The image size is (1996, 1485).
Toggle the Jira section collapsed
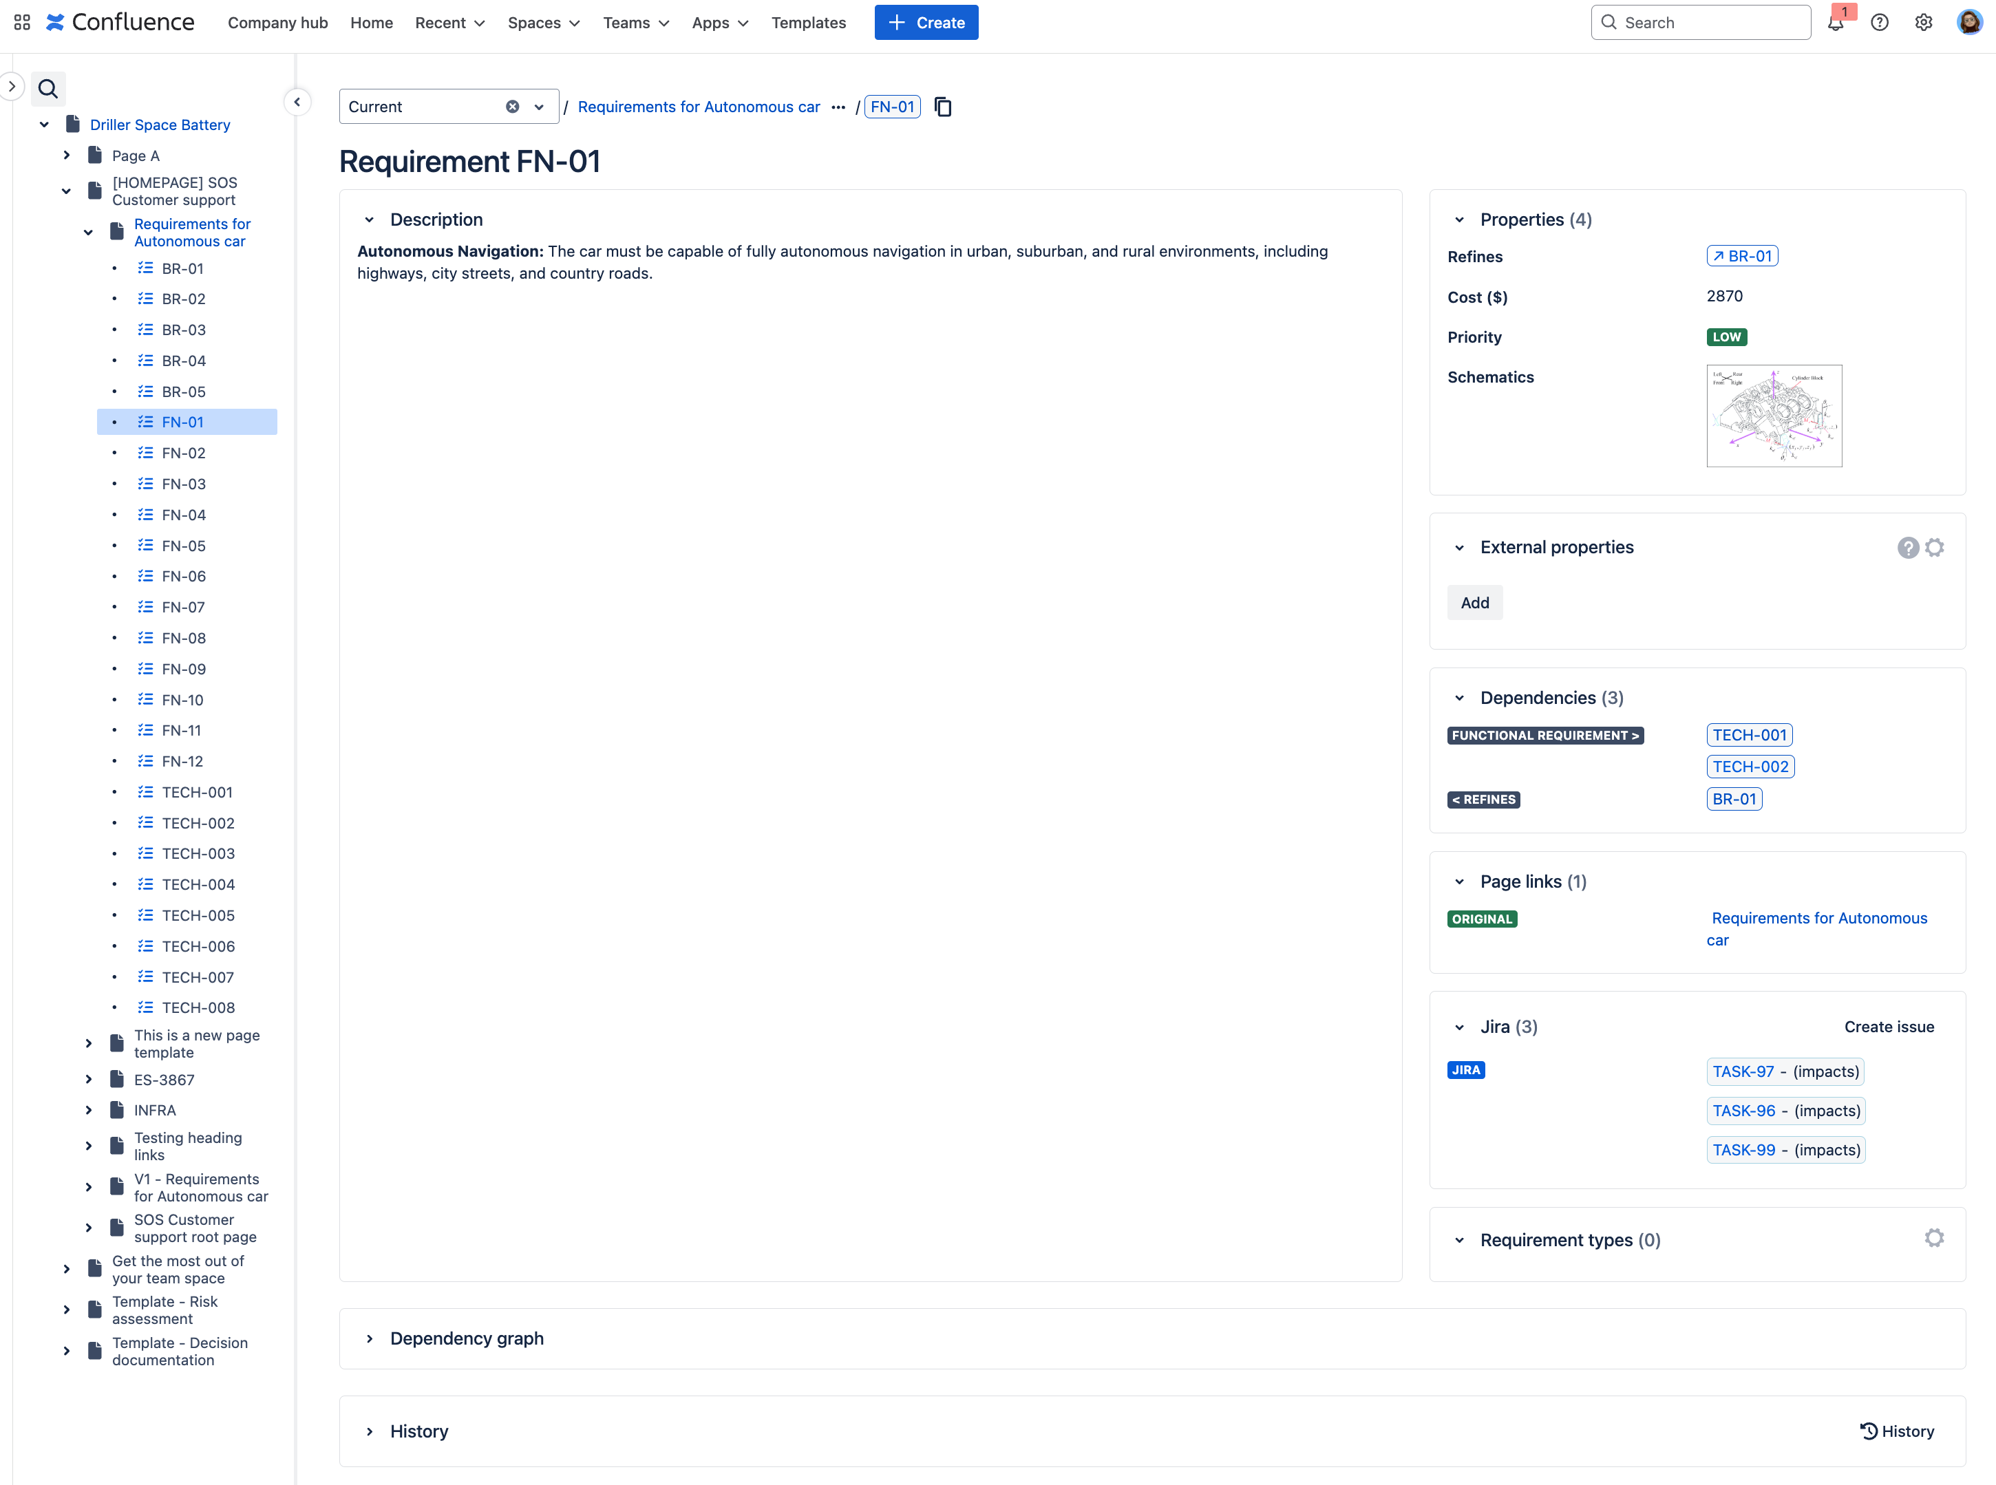click(x=1461, y=1027)
